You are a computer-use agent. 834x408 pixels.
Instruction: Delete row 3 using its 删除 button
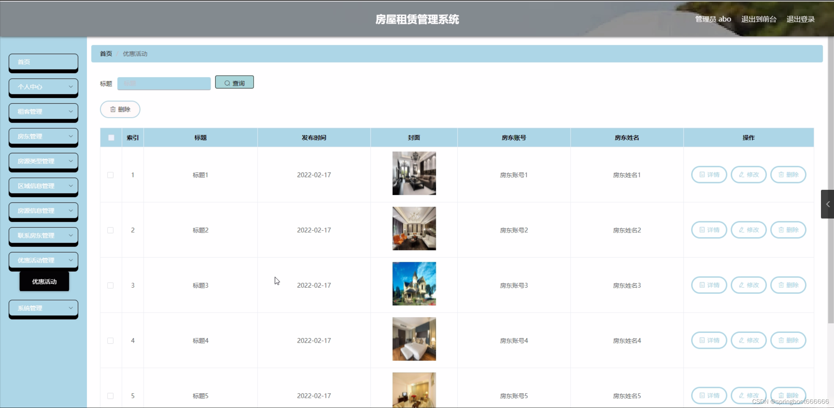click(788, 285)
